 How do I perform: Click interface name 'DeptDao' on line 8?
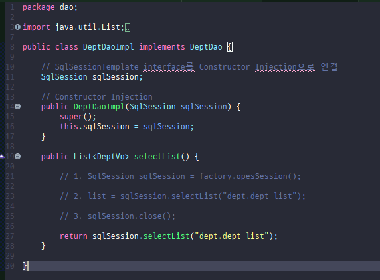coord(206,47)
